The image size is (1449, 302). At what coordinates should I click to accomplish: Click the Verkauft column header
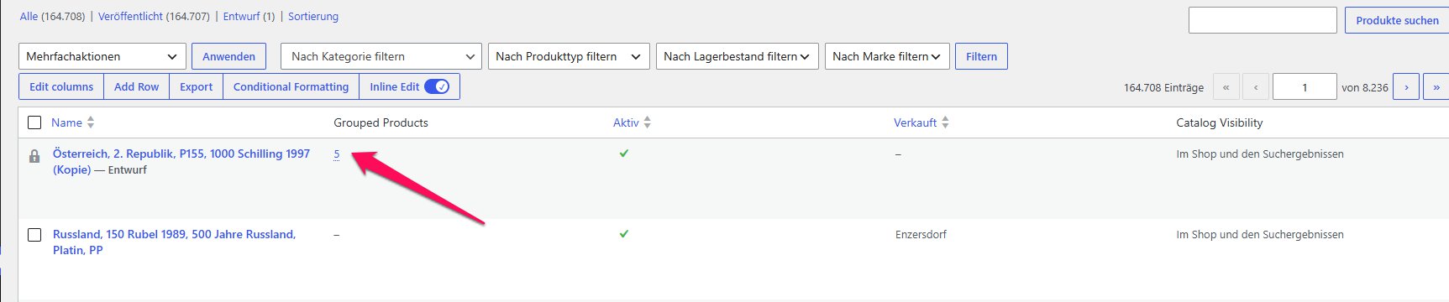[x=915, y=122]
